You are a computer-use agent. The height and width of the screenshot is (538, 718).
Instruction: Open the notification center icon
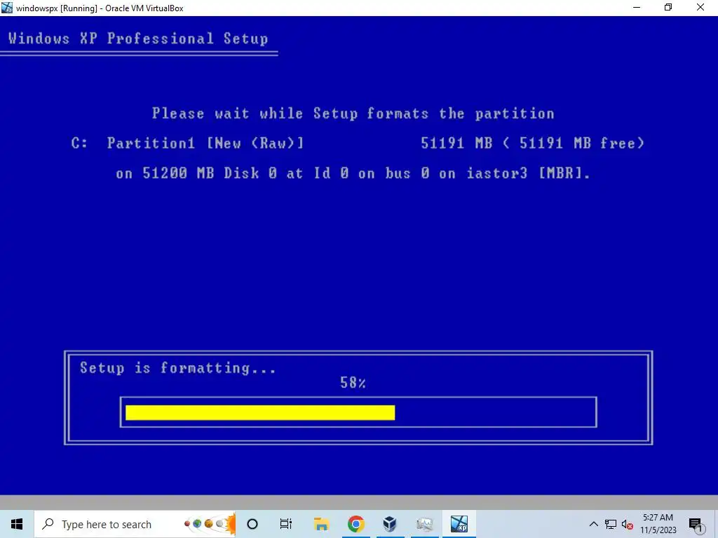pos(696,525)
